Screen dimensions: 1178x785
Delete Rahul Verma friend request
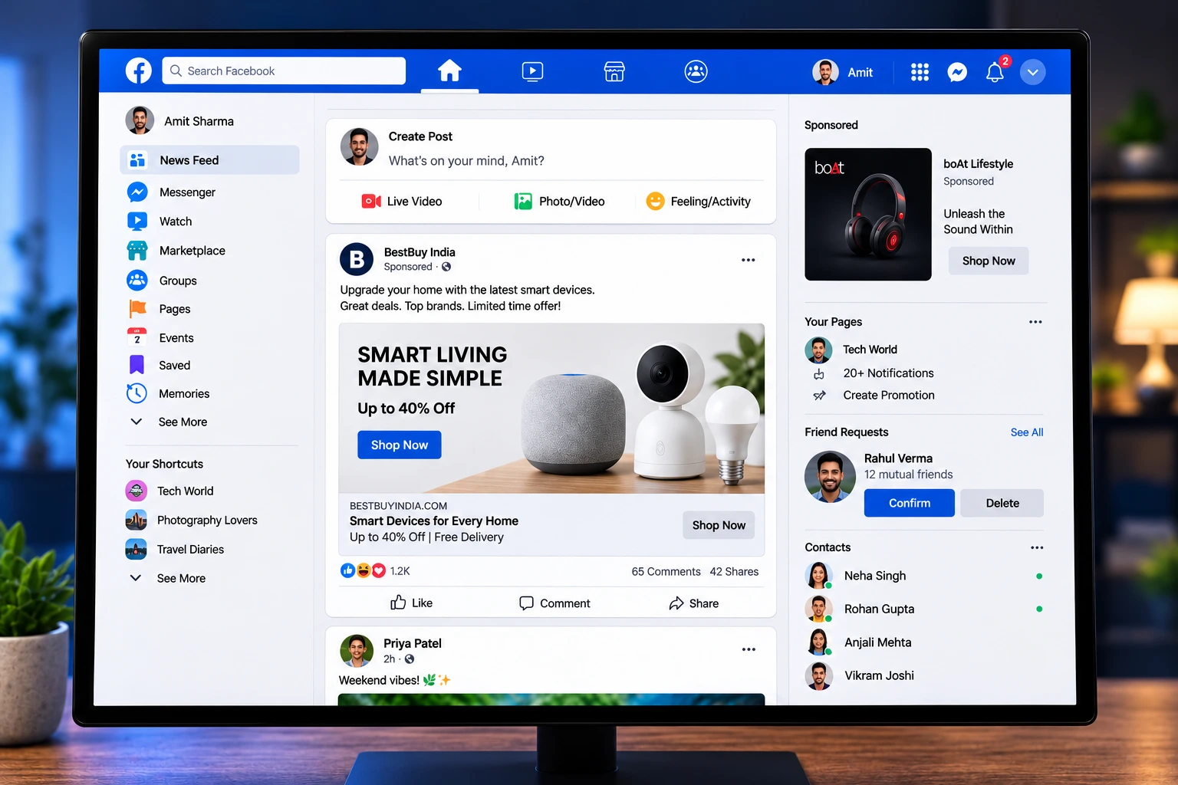point(1002,503)
